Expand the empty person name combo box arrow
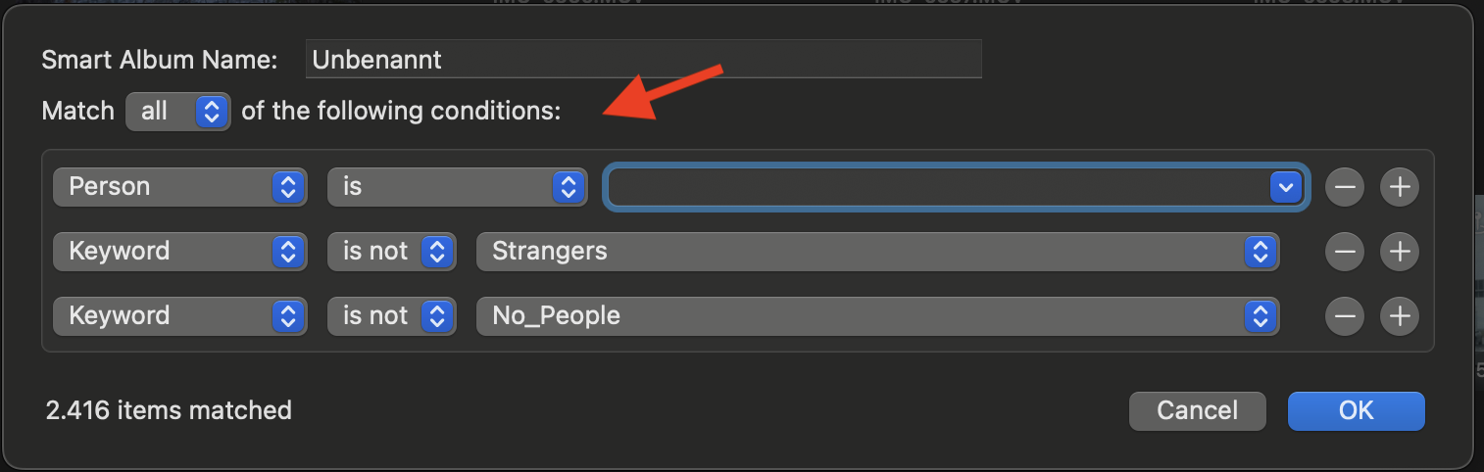The height and width of the screenshot is (472, 1484). tap(1285, 187)
